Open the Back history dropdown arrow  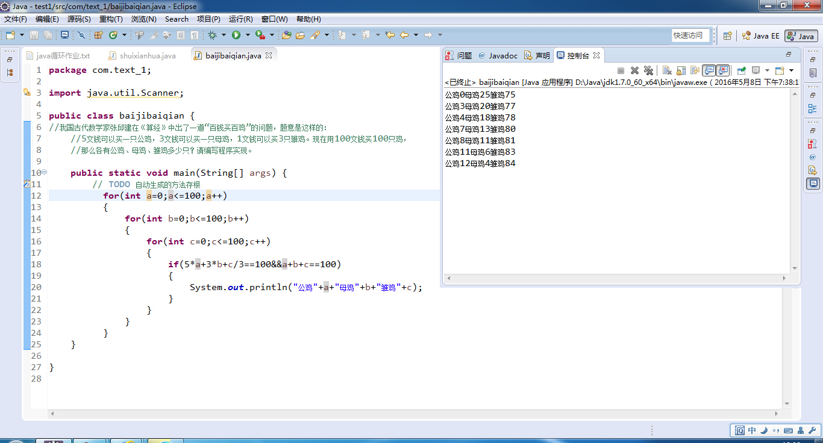(x=416, y=35)
